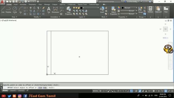Switch to the Insert ribbon tab
174x98 pixels.
pos(15,4)
